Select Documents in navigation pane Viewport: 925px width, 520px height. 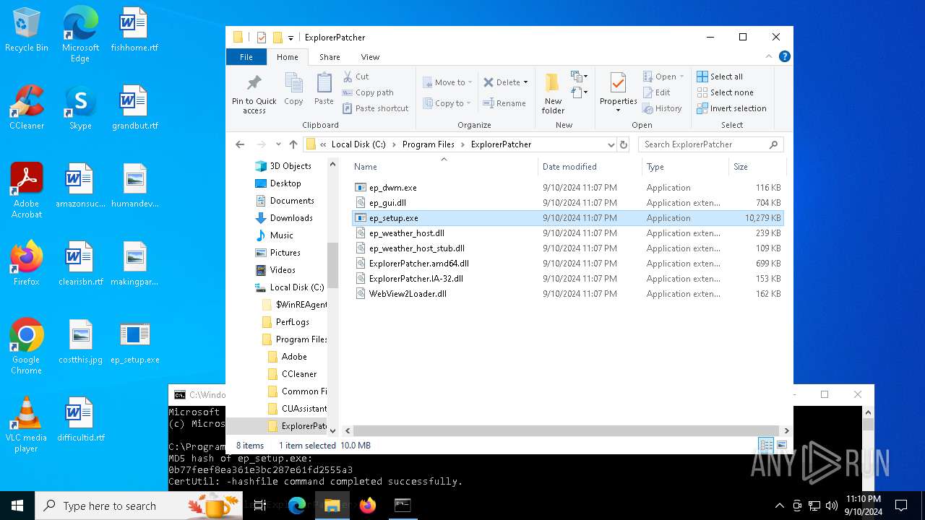[291, 201]
